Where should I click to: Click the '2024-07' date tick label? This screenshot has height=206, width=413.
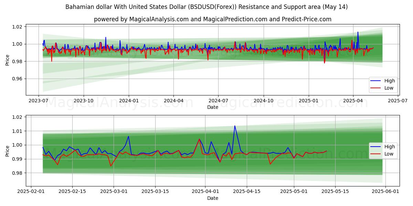[x=218, y=101]
